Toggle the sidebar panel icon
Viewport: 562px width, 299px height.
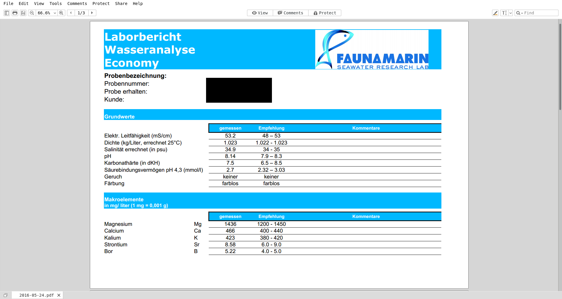[x=6, y=13]
